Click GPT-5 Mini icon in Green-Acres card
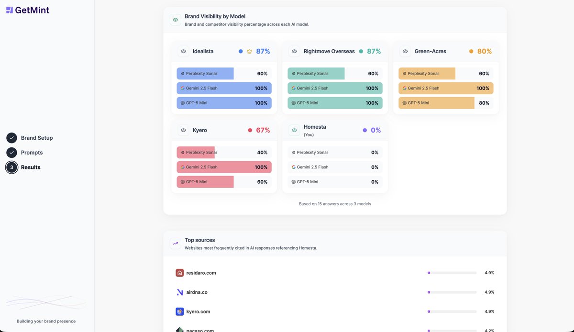This screenshot has height=332, width=574. pos(405,103)
